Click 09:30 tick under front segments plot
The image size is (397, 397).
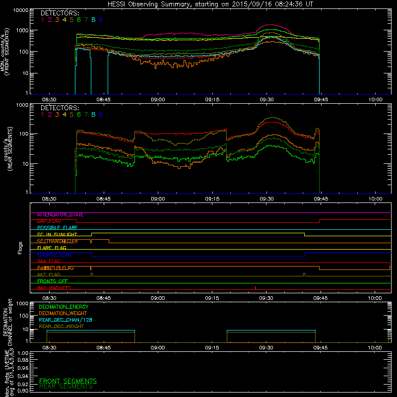(x=266, y=100)
